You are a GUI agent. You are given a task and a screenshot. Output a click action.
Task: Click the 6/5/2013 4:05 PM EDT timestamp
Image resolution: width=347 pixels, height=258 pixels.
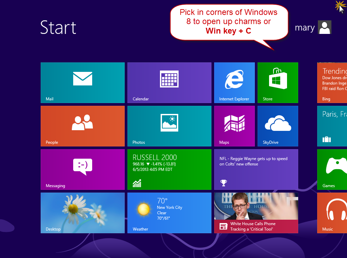pos(152,170)
